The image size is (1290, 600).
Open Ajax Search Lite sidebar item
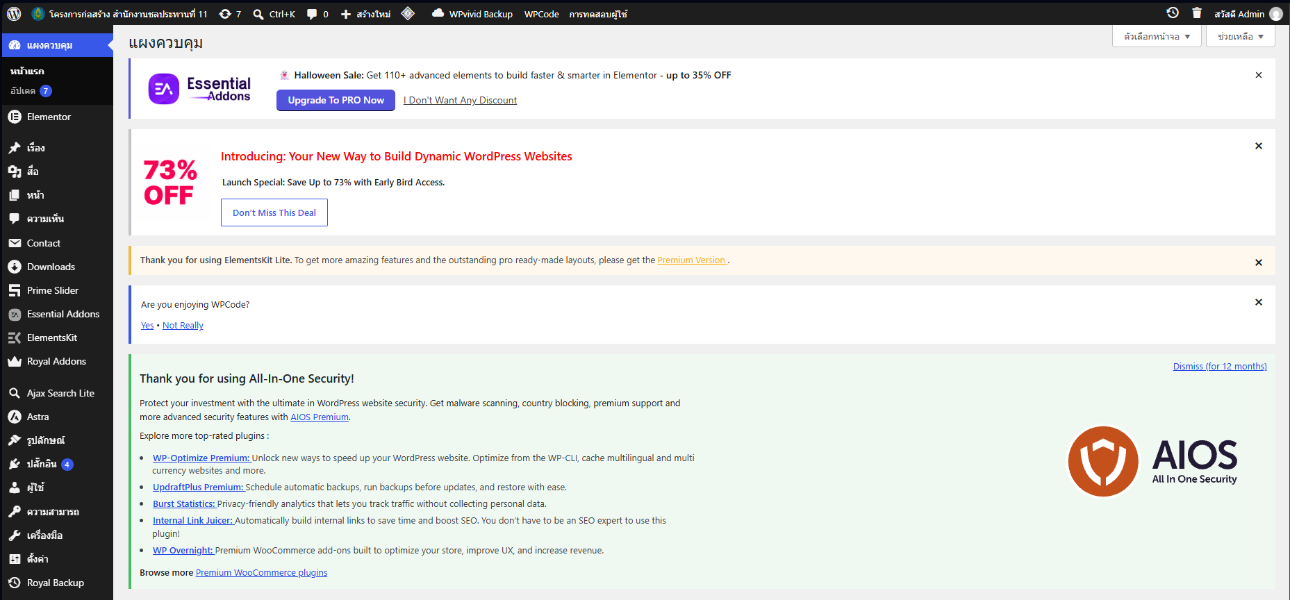click(56, 393)
